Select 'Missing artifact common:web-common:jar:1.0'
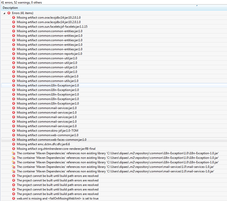227x201 pixels. [48, 135]
